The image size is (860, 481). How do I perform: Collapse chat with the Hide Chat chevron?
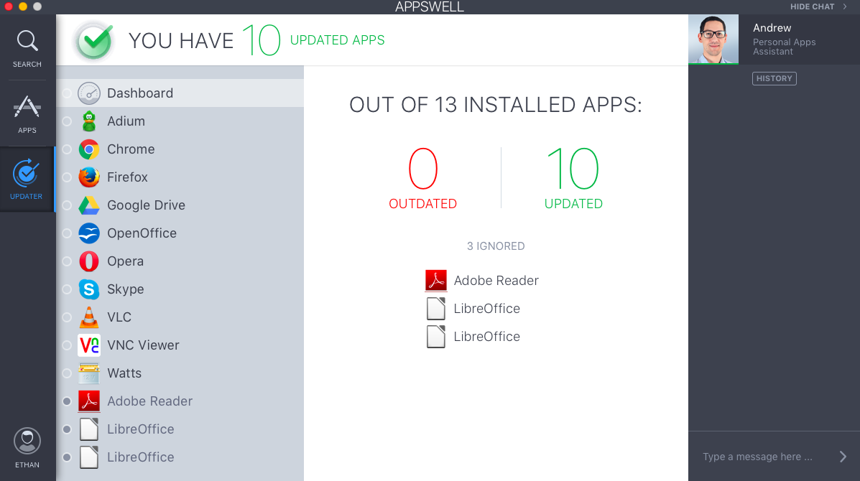click(x=845, y=6)
